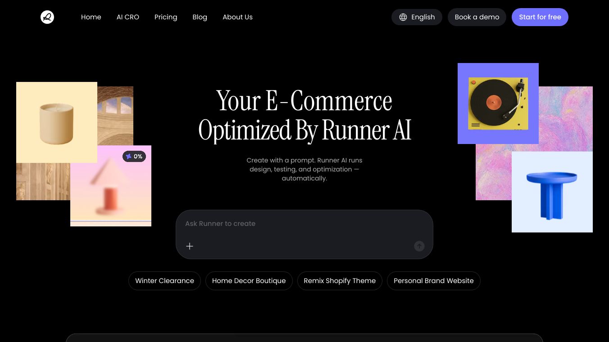Image resolution: width=609 pixels, height=342 pixels.
Task: Open the Pricing page from the navigation
Action: click(166, 17)
